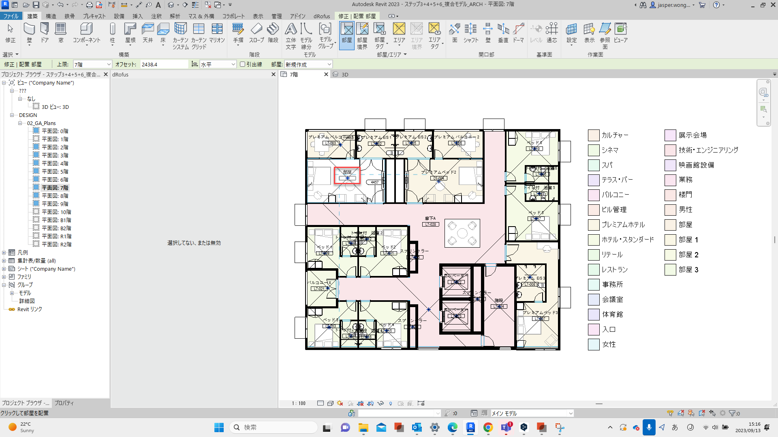The image size is (778, 437).
Task: Click the プロパティ panel tab button
Action: click(x=64, y=403)
